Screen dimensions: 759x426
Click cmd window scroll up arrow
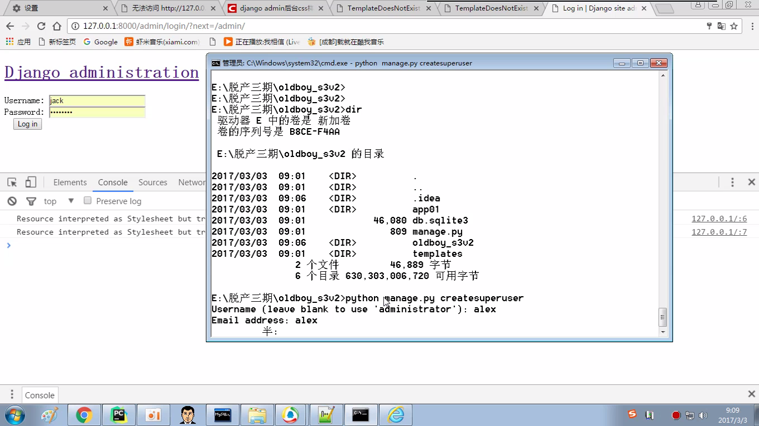(662, 75)
